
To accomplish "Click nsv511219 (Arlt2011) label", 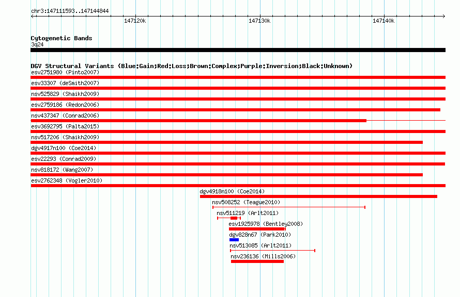I will [x=248, y=213].
